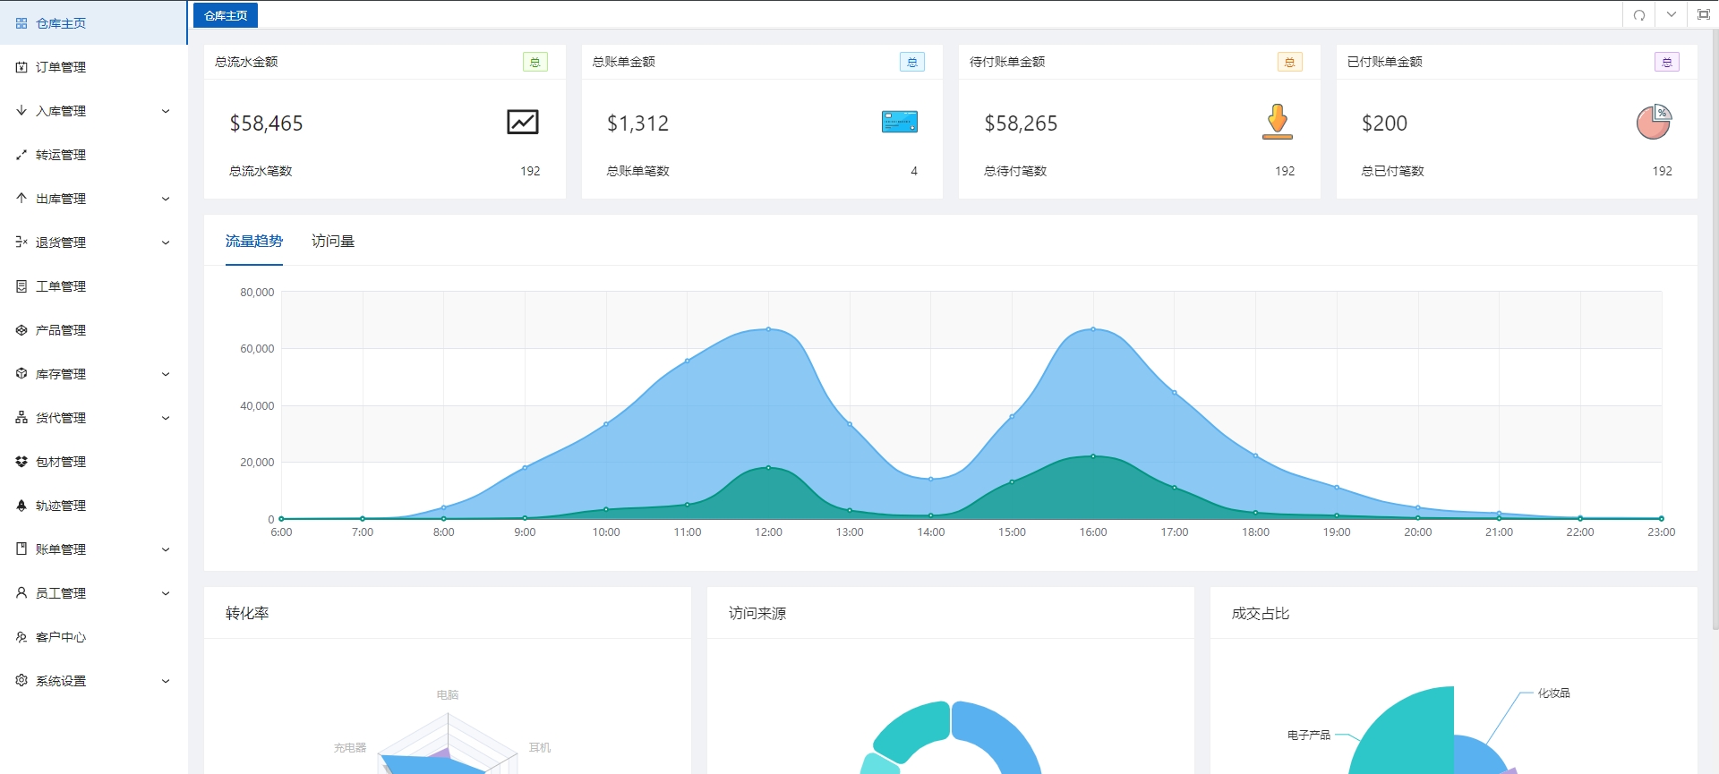Switch to the 访问量 tab
The image size is (1719, 774).
pyautogui.click(x=333, y=241)
